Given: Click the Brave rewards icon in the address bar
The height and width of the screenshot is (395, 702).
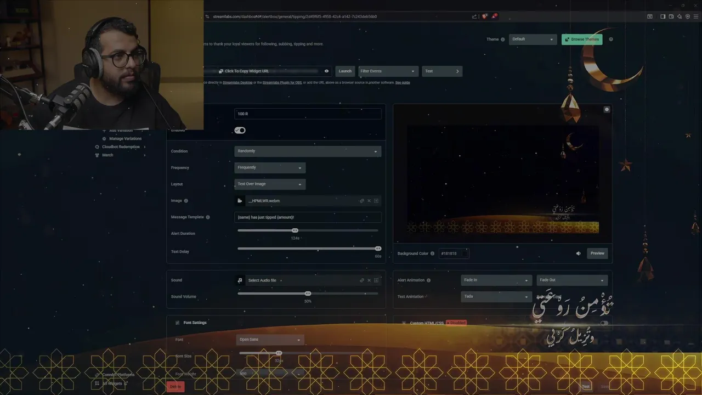Looking at the screenshot, I should click(494, 16).
